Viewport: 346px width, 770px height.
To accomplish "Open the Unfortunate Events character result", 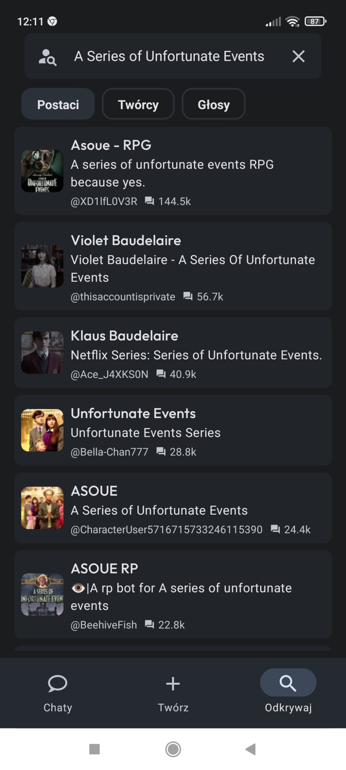I will point(173,430).
